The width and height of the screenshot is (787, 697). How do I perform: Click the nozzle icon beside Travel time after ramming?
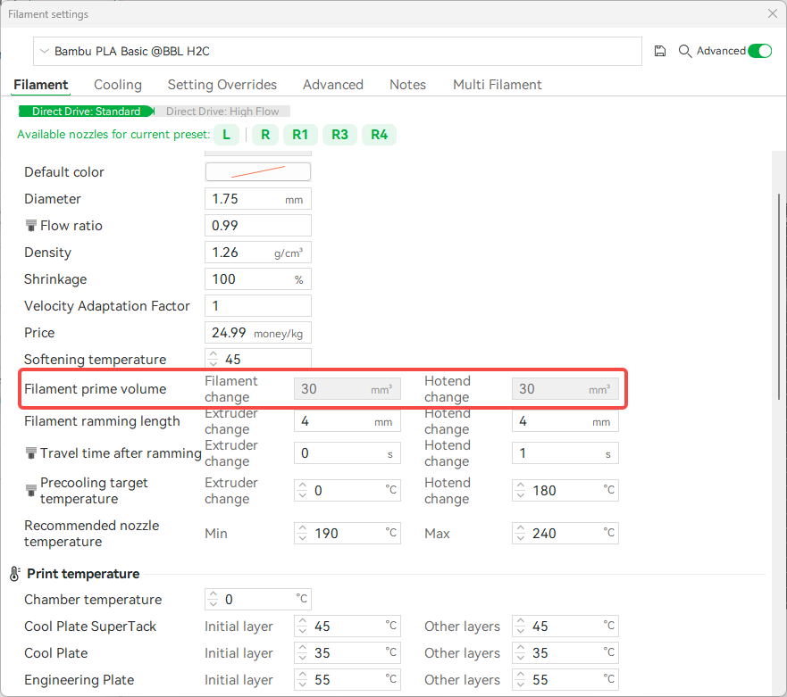point(31,453)
